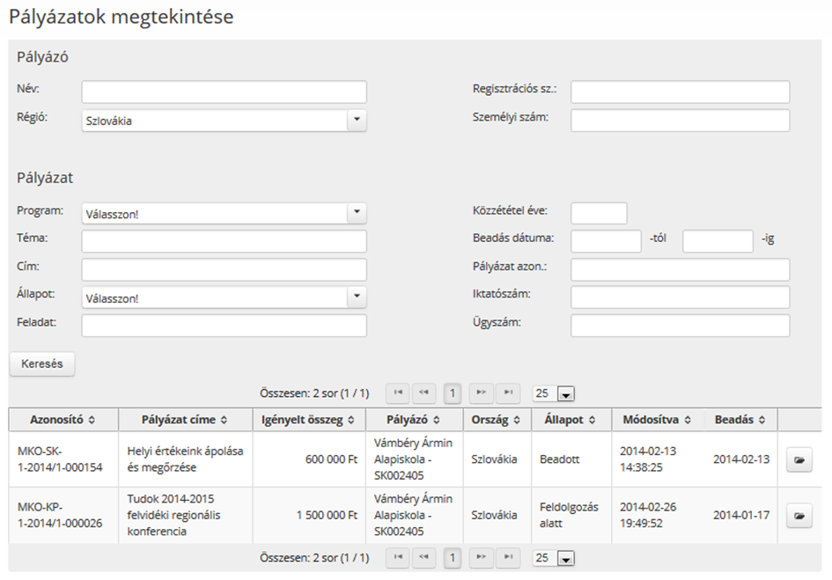Go to previous page in top paginator
The height and width of the screenshot is (580, 832).
[424, 393]
